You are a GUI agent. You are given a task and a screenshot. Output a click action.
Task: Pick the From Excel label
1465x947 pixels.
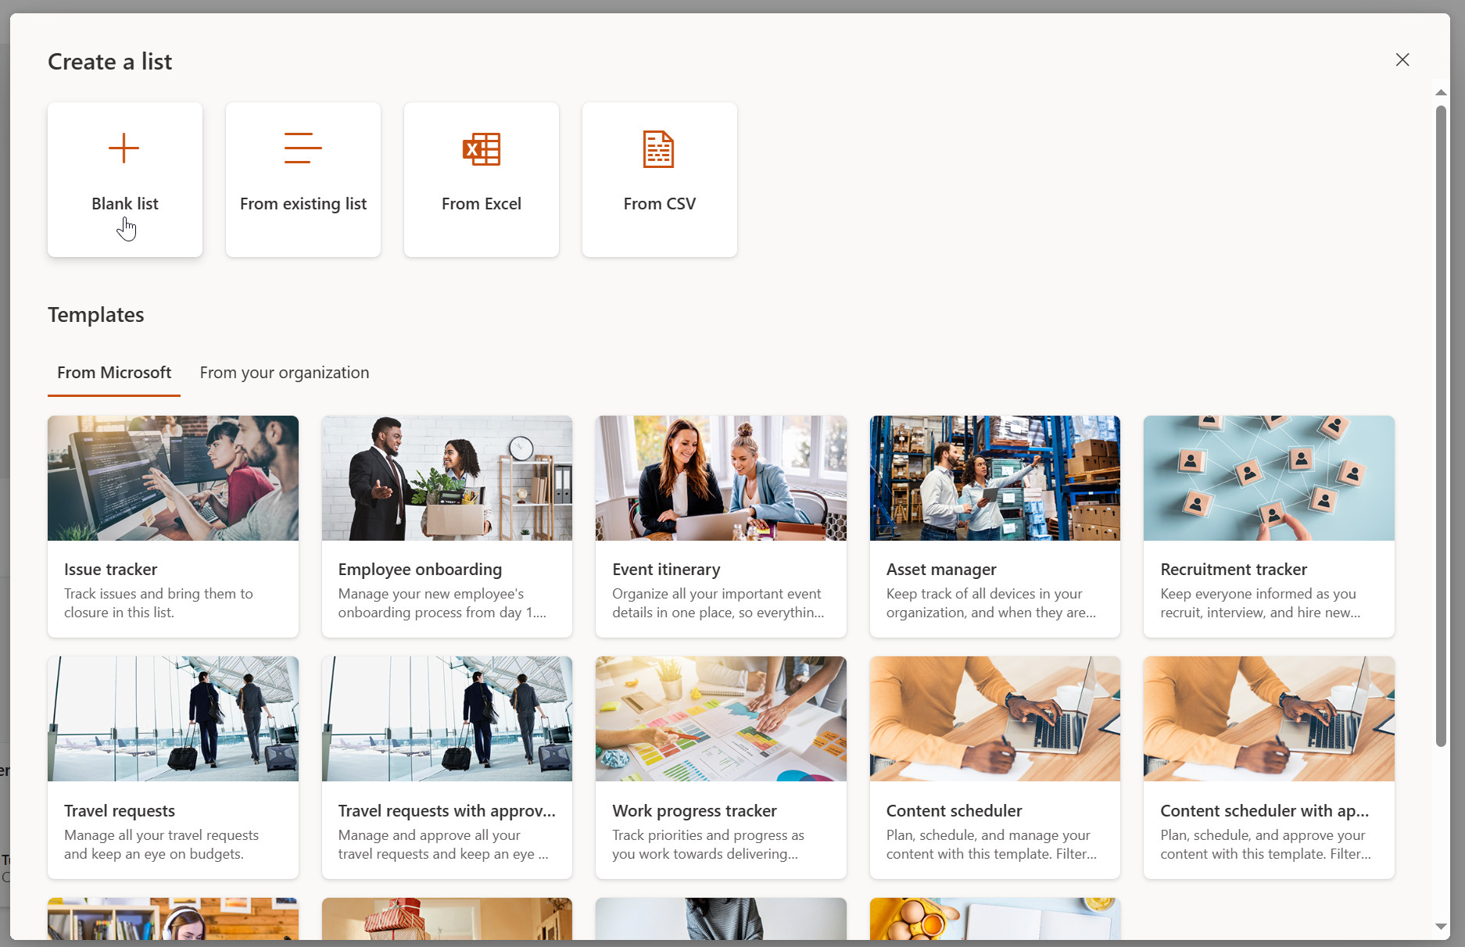(x=482, y=204)
